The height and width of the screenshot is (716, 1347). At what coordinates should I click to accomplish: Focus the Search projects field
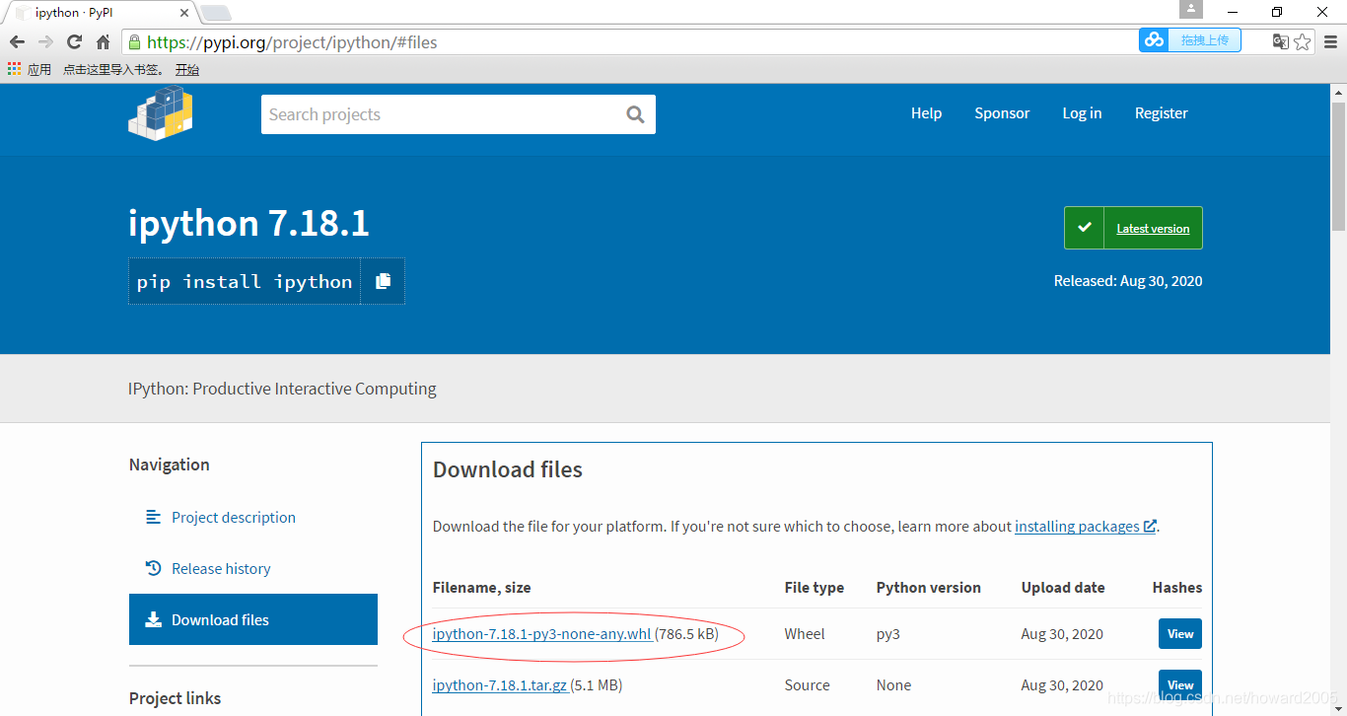point(458,114)
